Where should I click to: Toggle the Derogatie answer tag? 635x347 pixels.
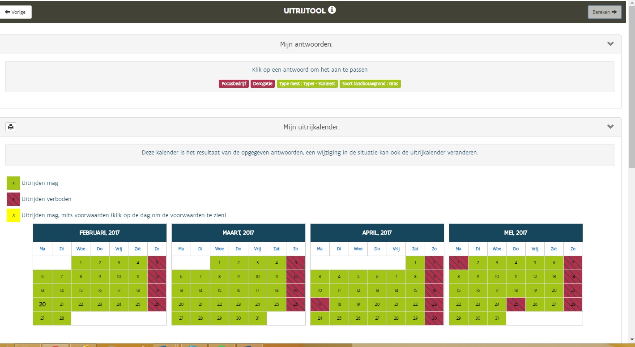coord(262,84)
